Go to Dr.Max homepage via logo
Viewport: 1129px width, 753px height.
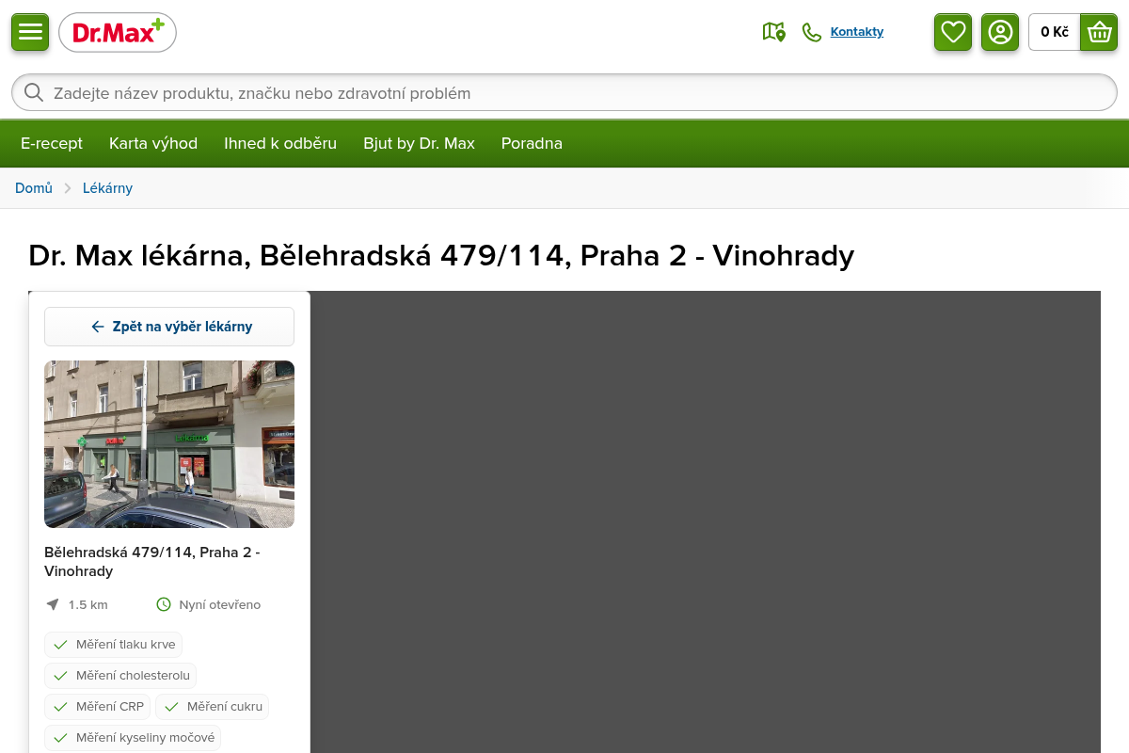[x=118, y=33]
